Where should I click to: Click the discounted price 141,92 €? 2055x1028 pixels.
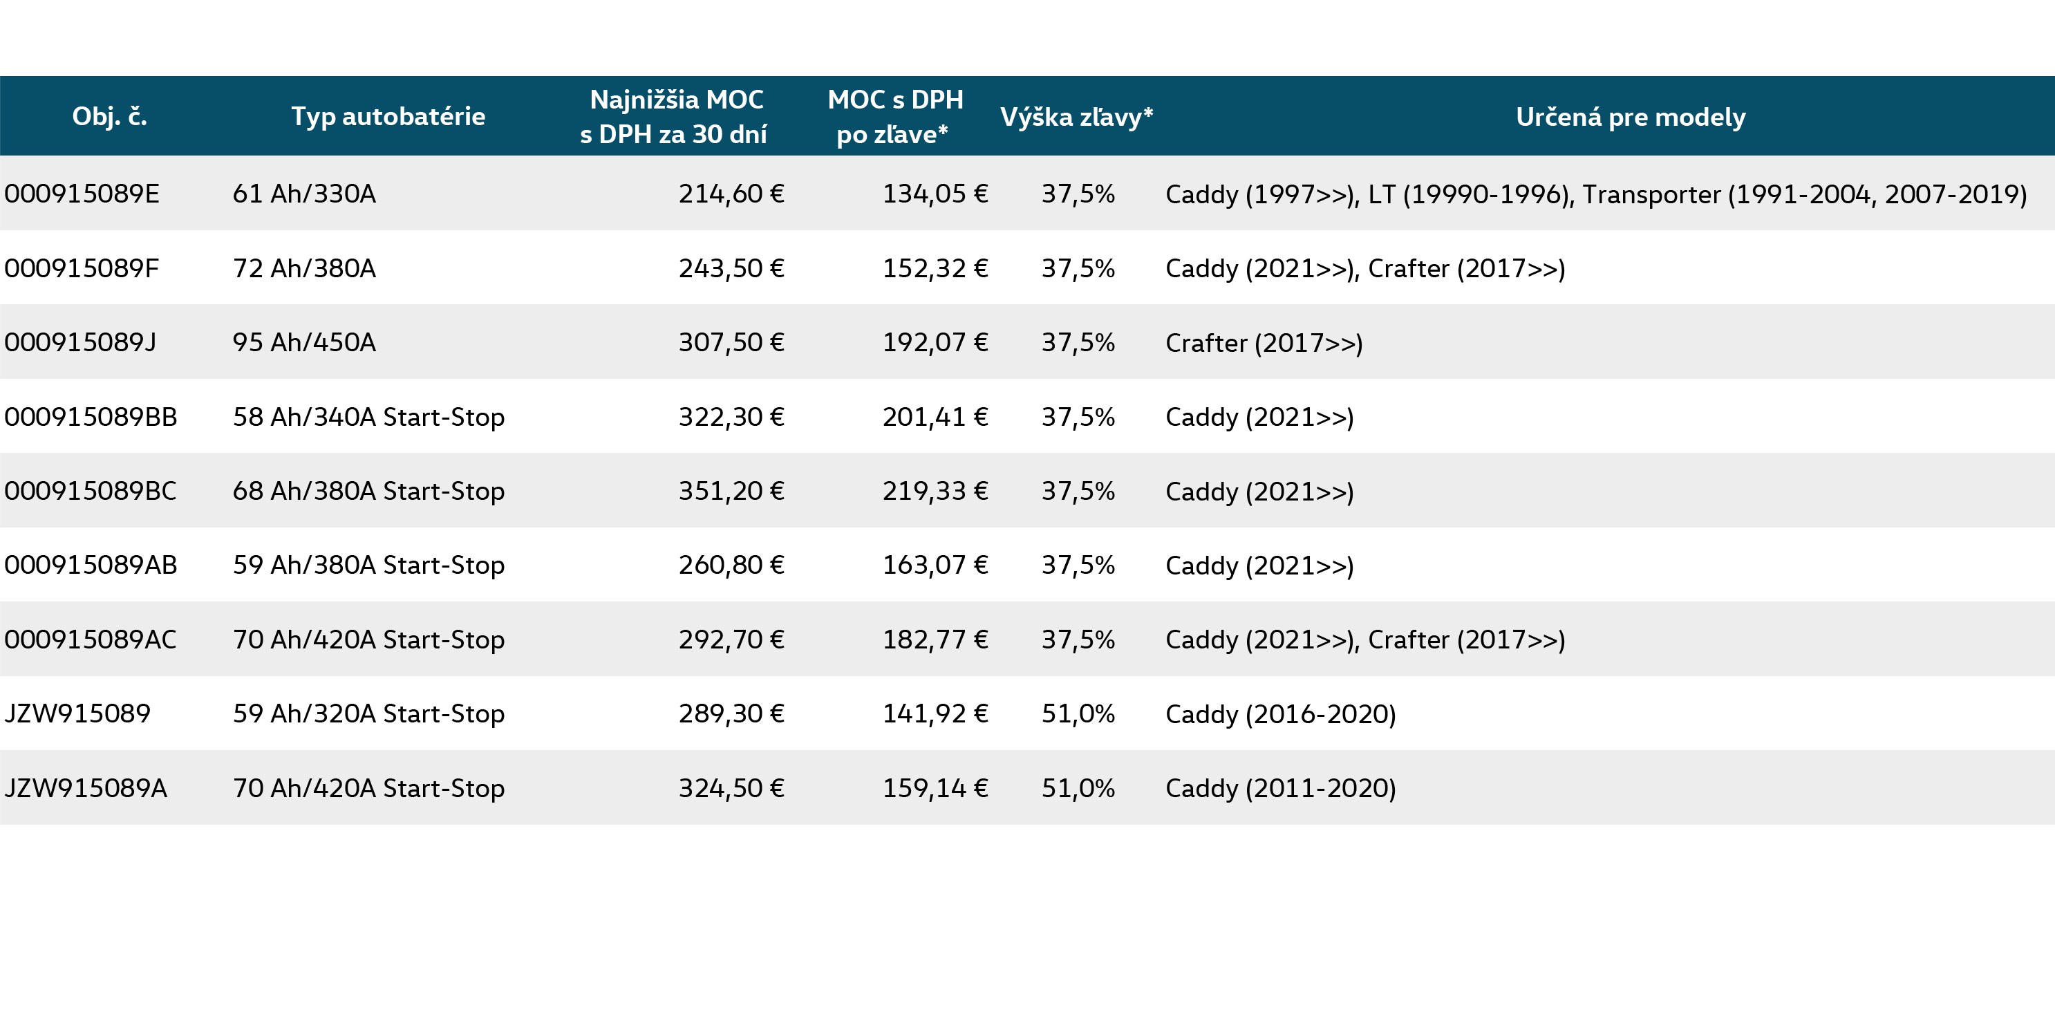point(935,713)
